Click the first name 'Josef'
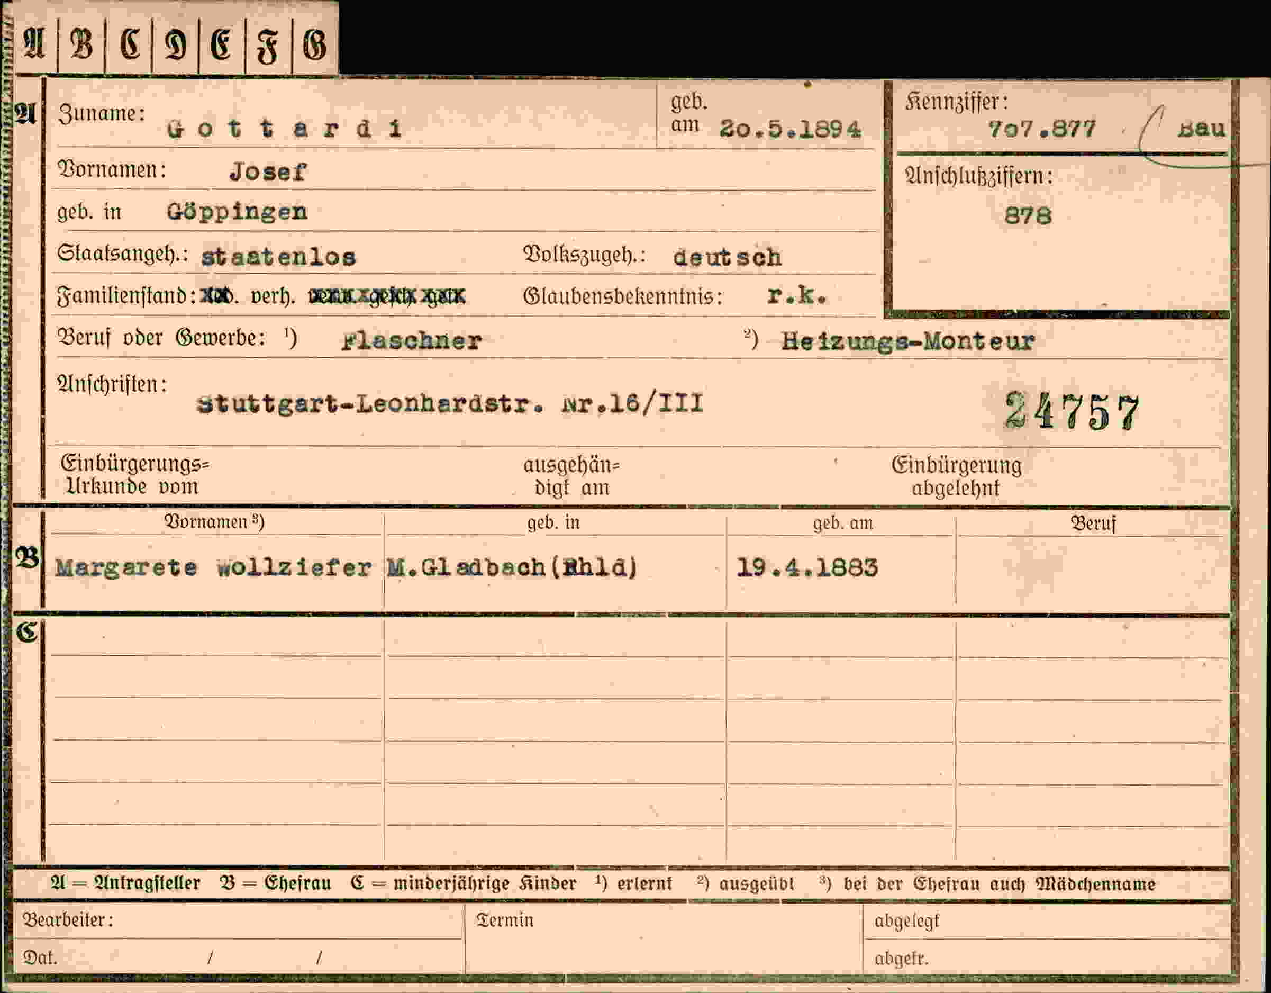The image size is (1271, 993). tap(268, 171)
